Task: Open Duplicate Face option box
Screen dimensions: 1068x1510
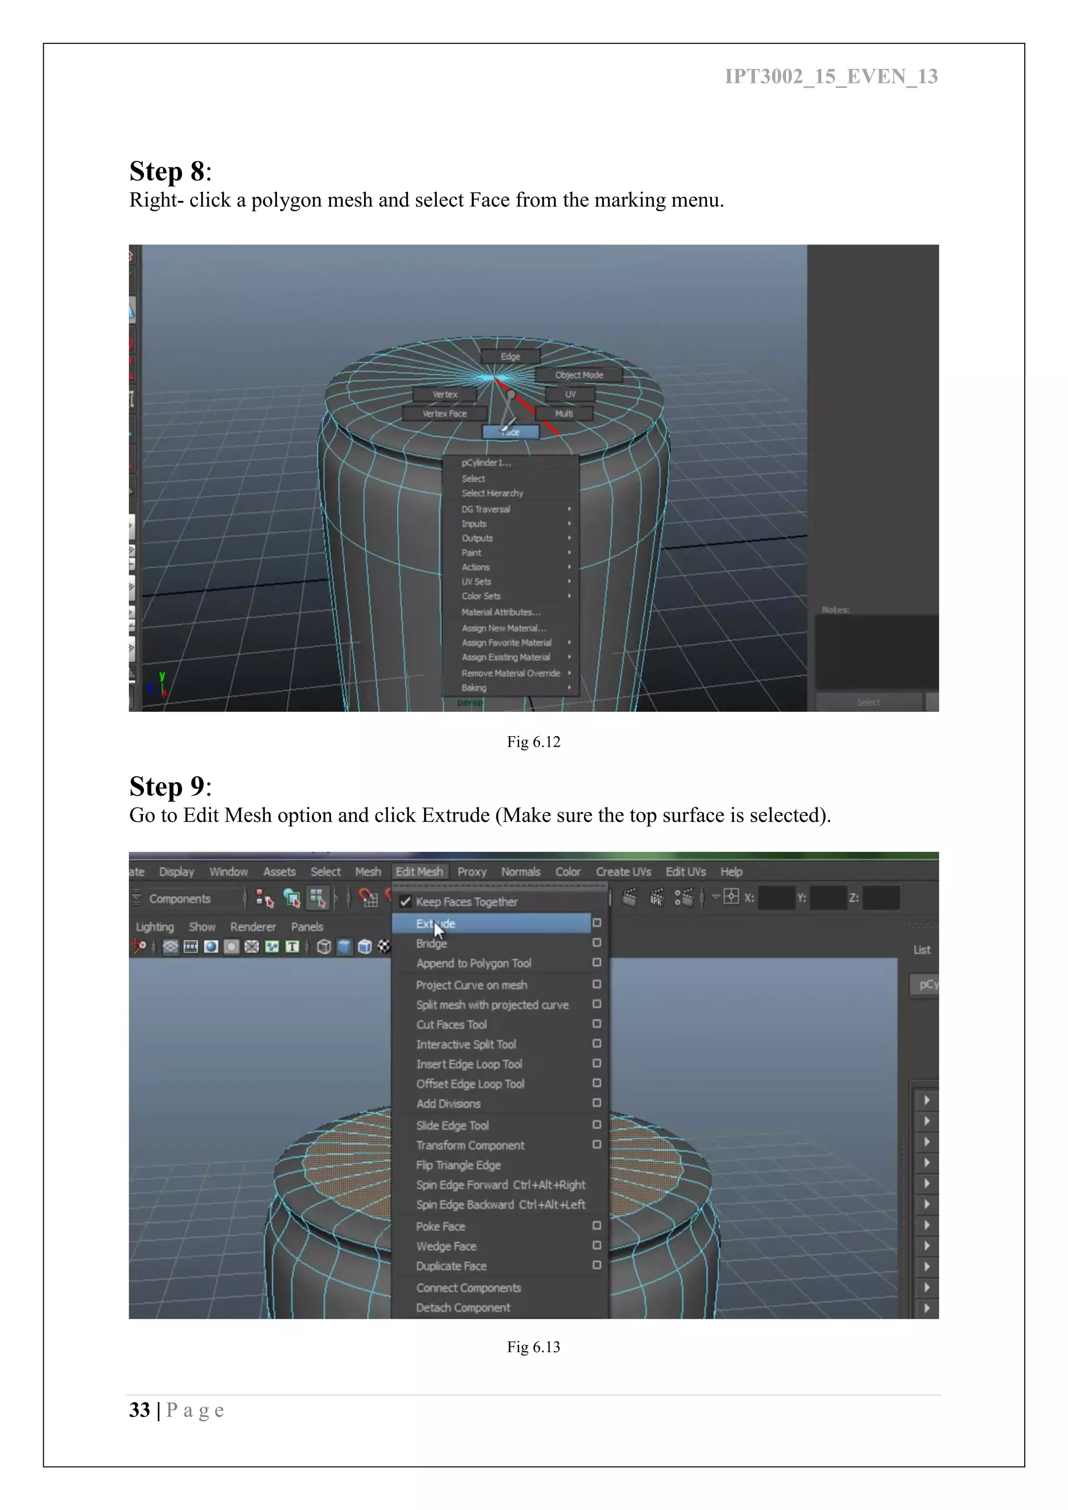Action: pyautogui.click(x=597, y=1265)
